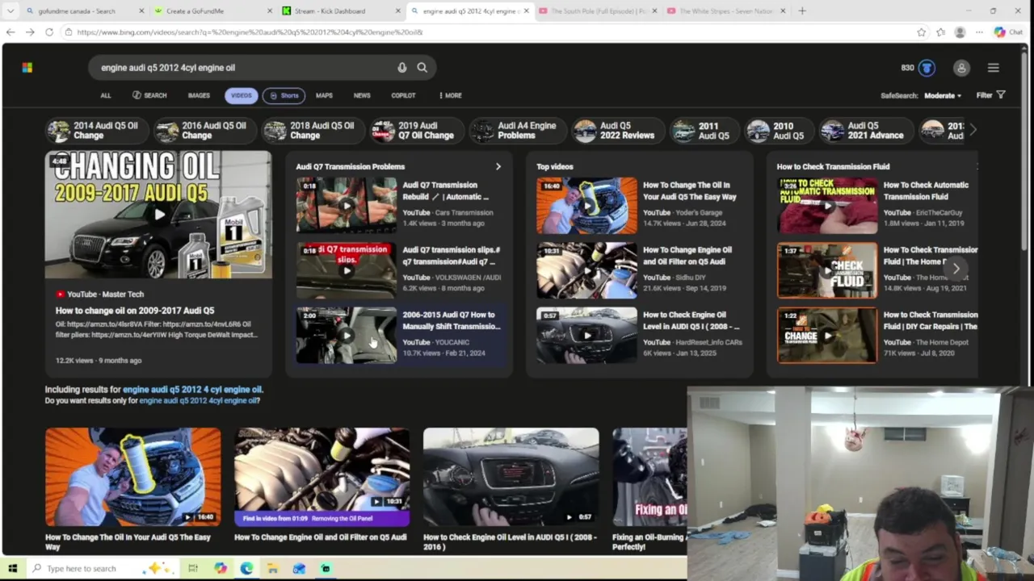Open suggested query engine audi q5 2012 4 cyl link
Screen dimensions: 1034x581
coord(192,390)
